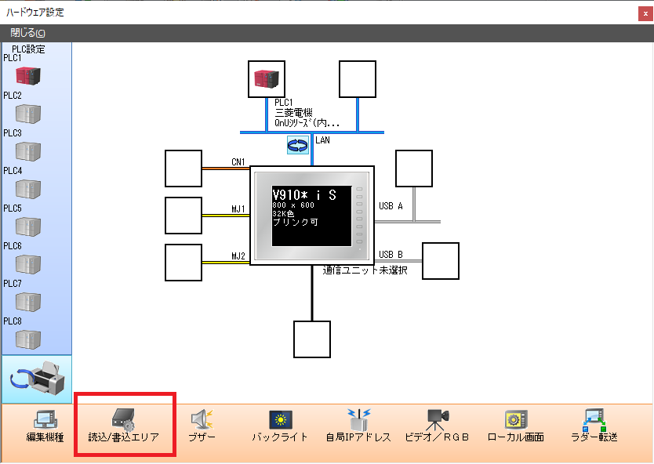Viewport: 654px width, 464px height.
Task: Click the red PLC1 Mitsubishi device in diagram
Action: point(267,78)
